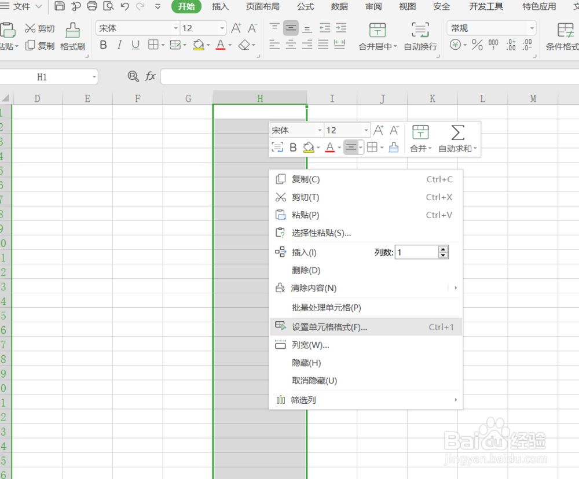This screenshot has height=479, width=579.
Task: Switch to the 插入 ribbon tab
Action: [220, 8]
